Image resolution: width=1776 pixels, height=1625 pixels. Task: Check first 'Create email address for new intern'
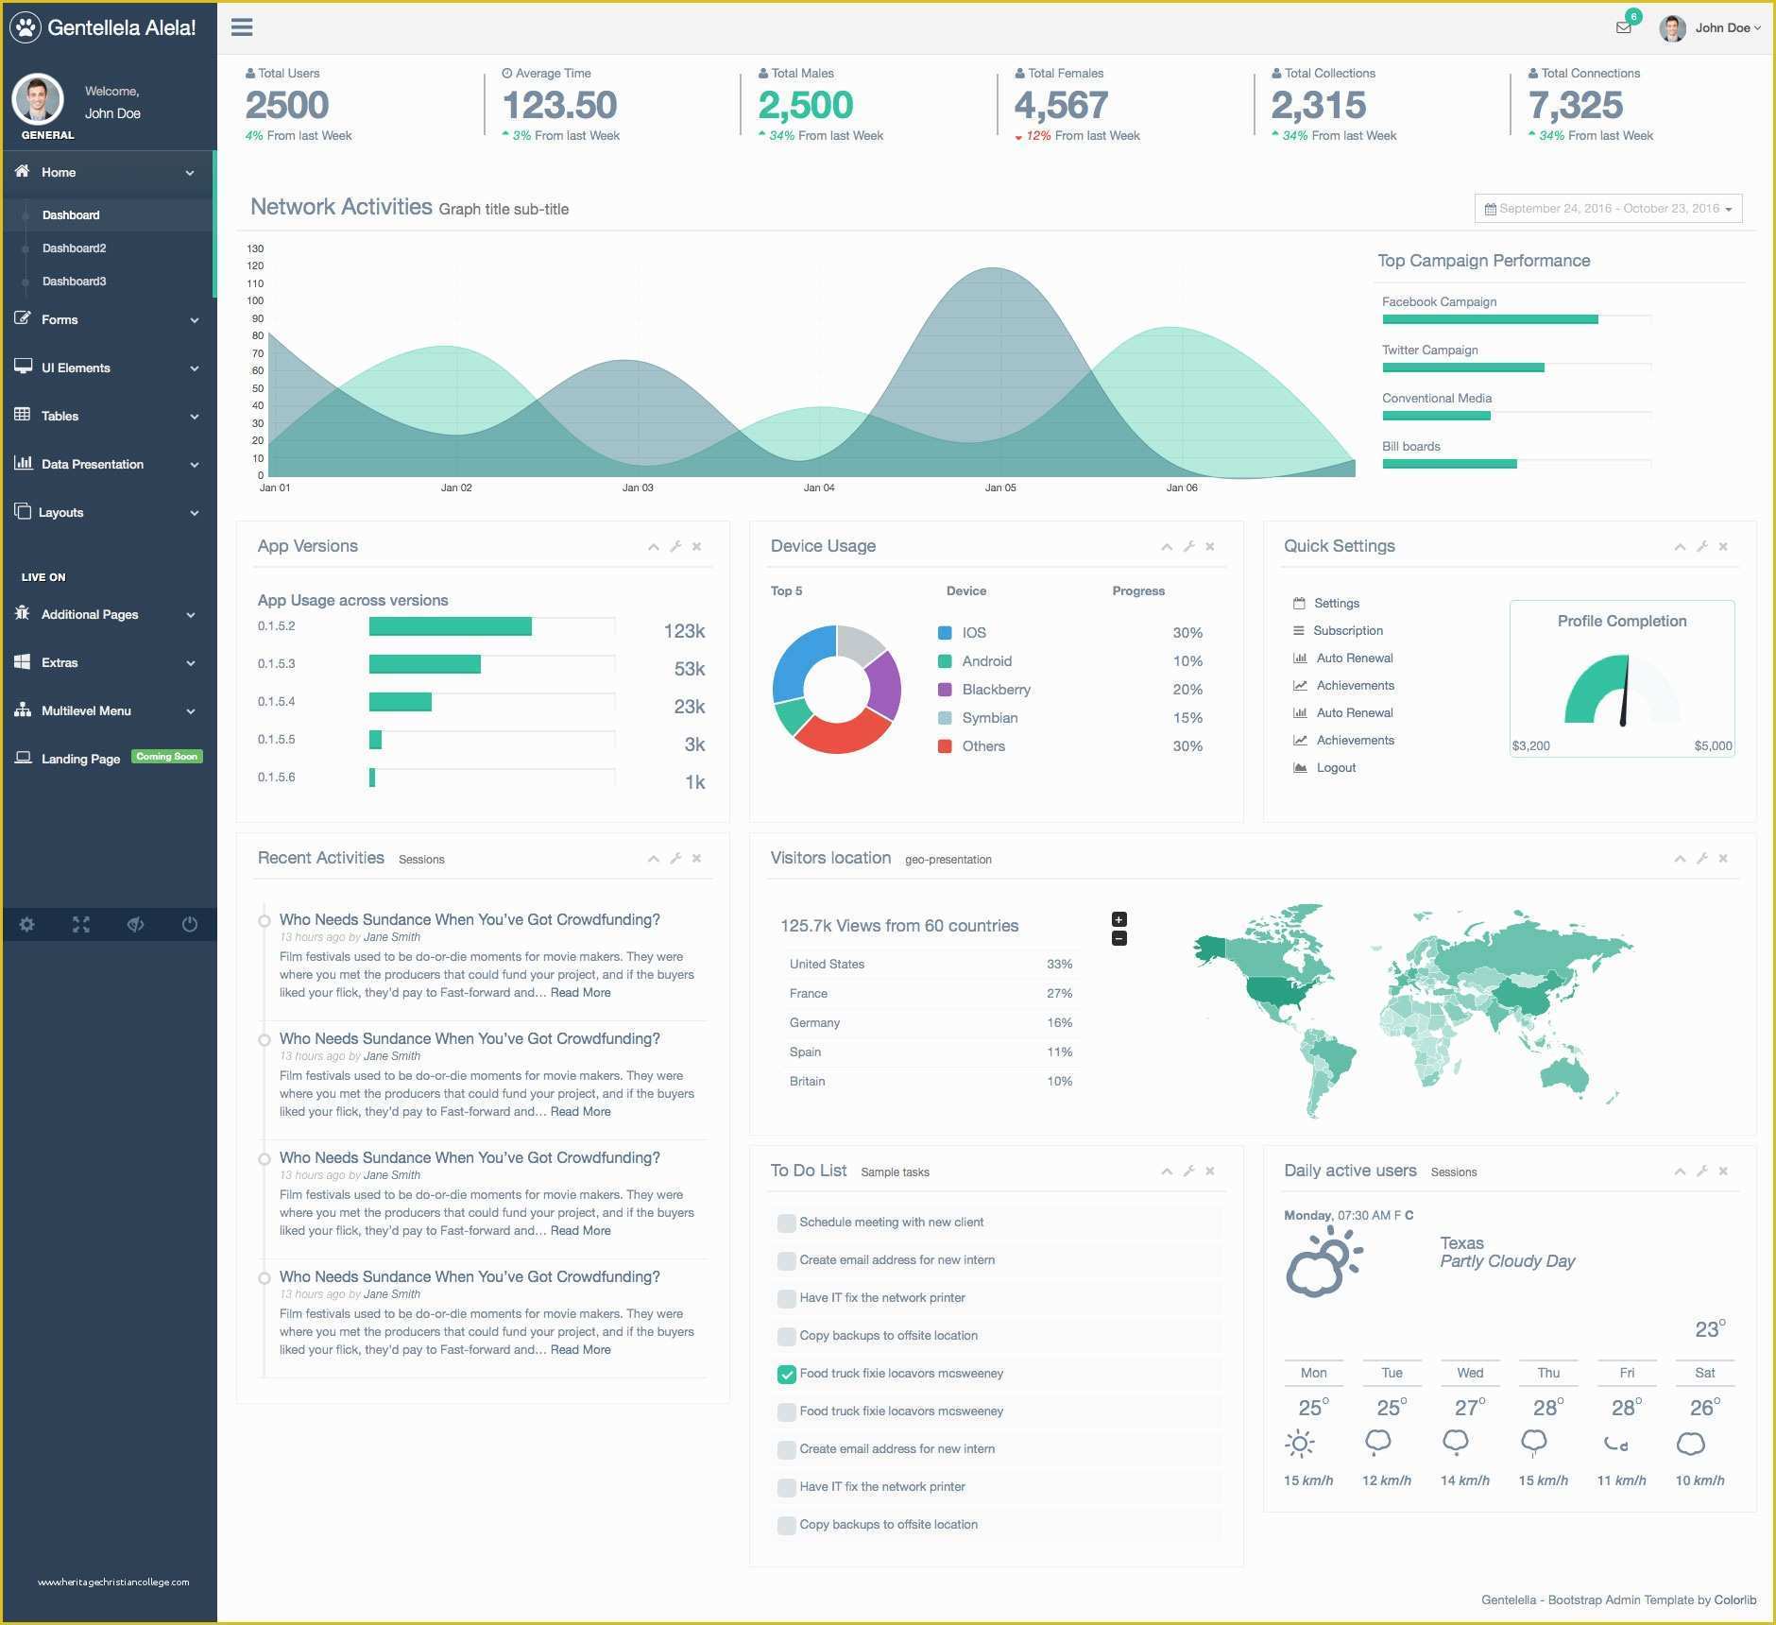tap(786, 1260)
